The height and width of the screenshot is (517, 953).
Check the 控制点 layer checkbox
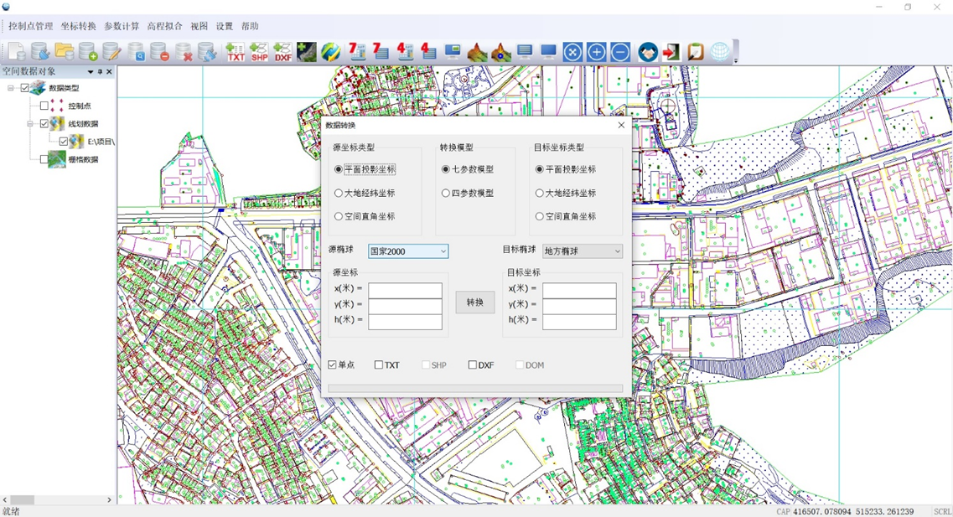44,106
